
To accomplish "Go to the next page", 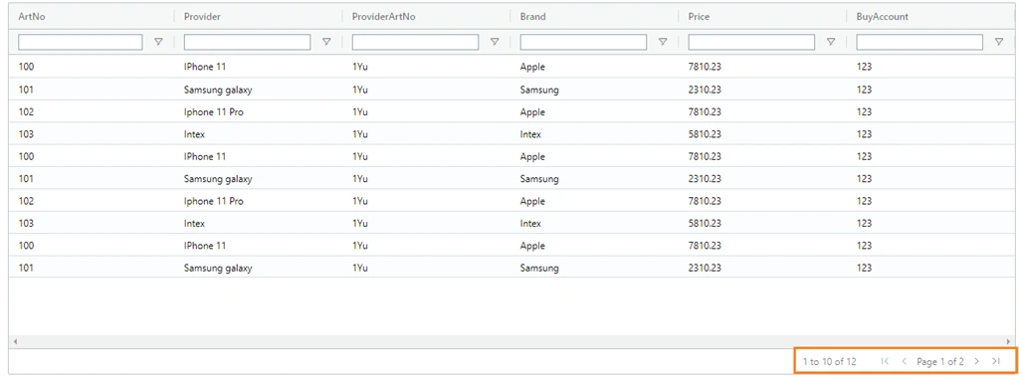I will (977, 361).
